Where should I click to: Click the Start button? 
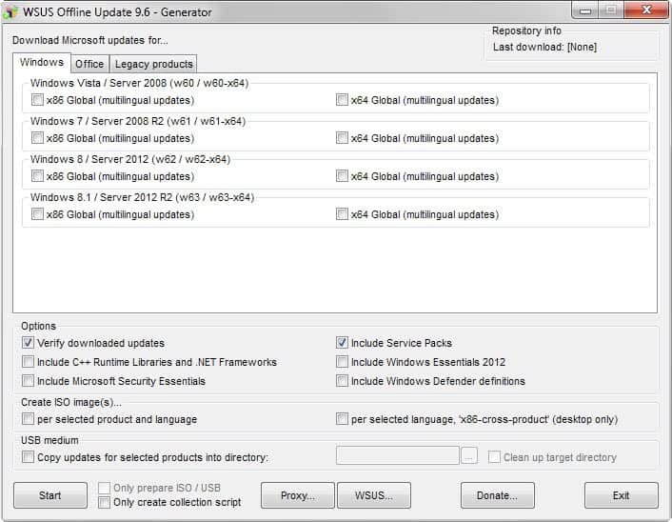[50, 495]
